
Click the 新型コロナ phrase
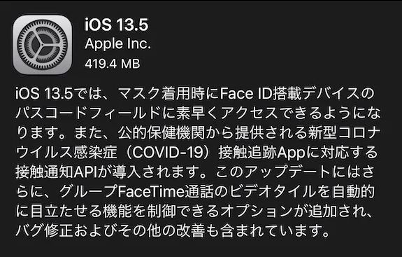(344, 133)
